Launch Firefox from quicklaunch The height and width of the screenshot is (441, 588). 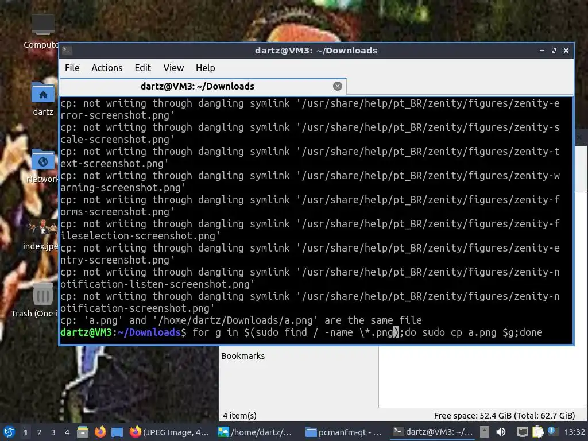(x=100, y=432)
